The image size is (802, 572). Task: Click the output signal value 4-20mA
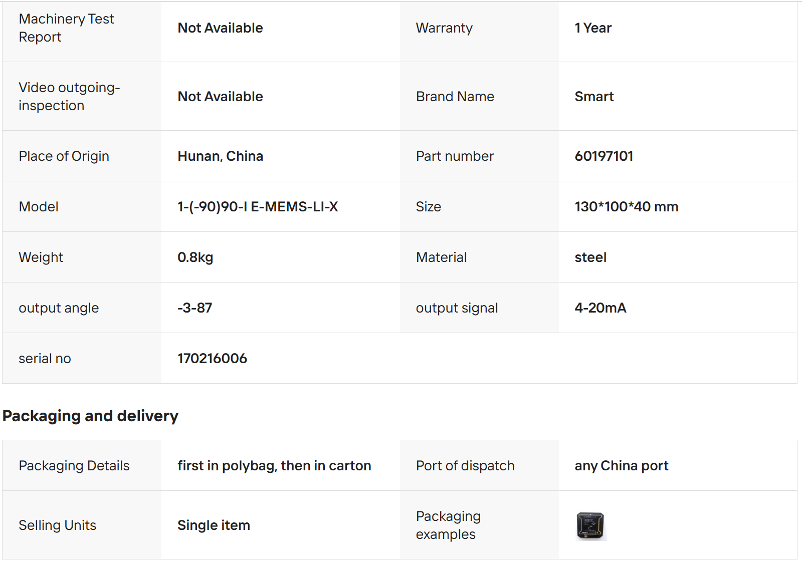coord(600,308)
